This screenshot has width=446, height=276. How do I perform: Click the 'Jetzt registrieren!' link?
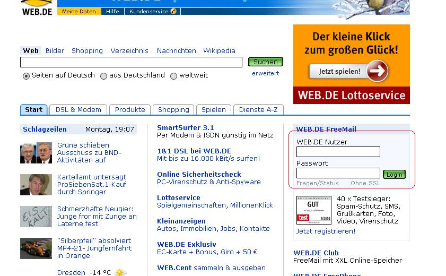coord(326,231)
